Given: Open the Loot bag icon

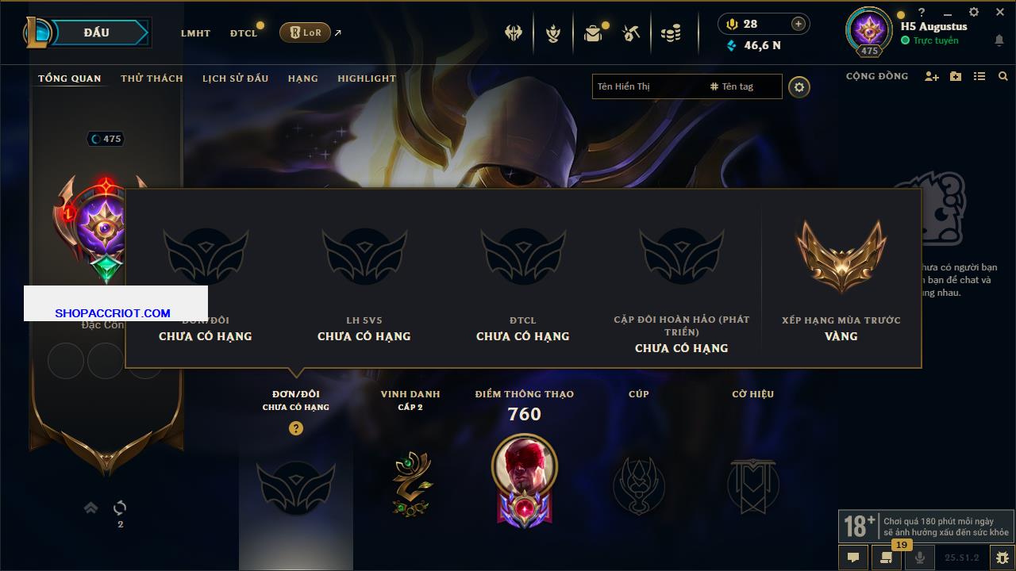Looking at the screenshot, I should pyautogui.click(x=593, y=33).
